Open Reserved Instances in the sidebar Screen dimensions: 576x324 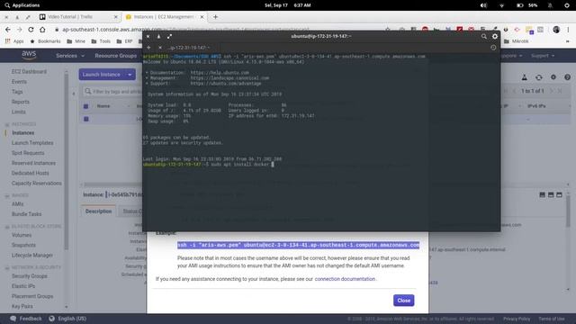pyautogui.click(x=33, y=163)
